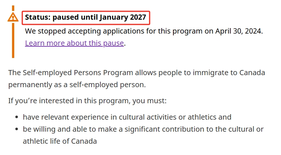Screen dimensions: 281x155
Task: Click the 'If you're interested in this program' sentence
Action: (x=88, y=101)
